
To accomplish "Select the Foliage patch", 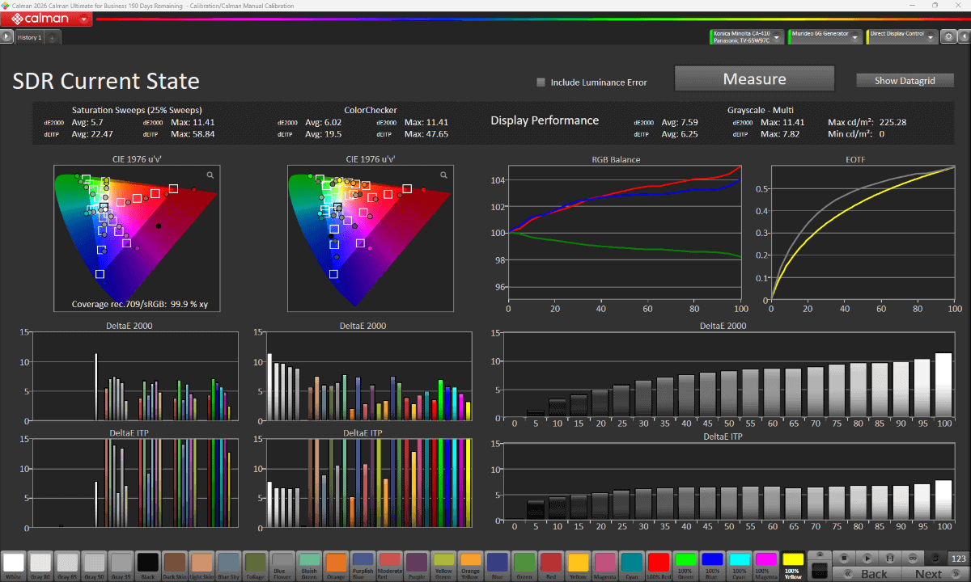I will tap(256, 564).
